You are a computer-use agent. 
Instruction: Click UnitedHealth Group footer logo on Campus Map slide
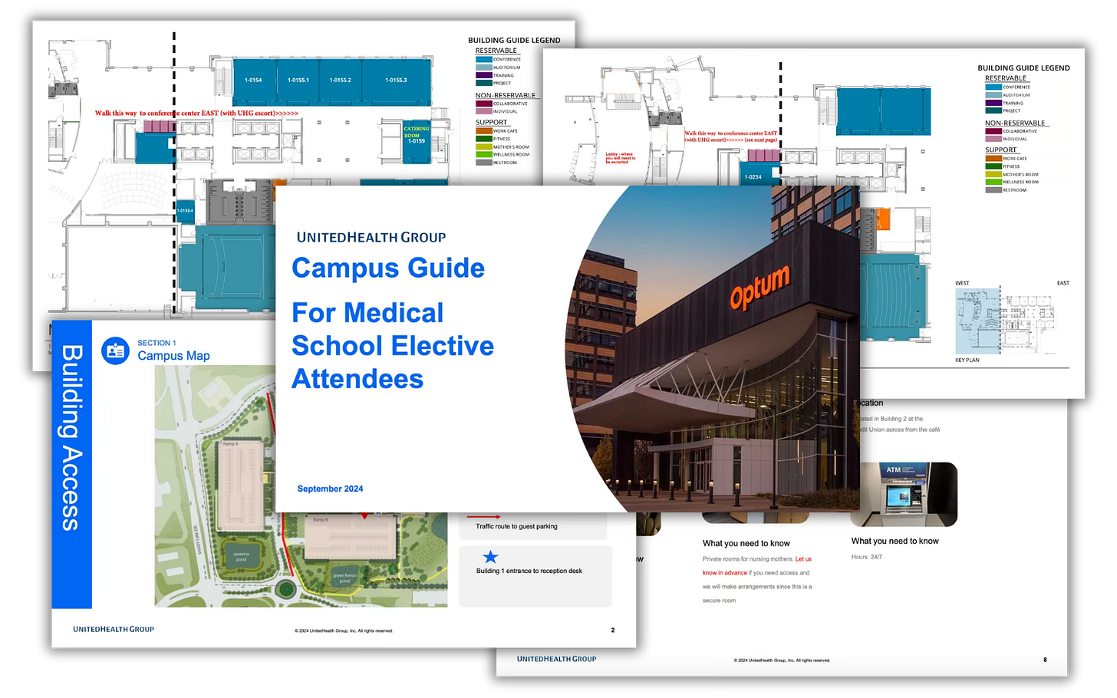tap(114, 630)
